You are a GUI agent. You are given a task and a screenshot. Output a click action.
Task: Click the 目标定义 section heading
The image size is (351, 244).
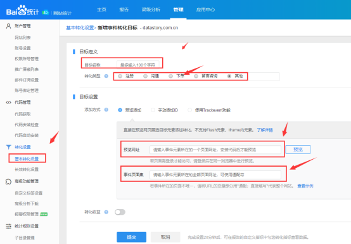(x=89, y=52)
